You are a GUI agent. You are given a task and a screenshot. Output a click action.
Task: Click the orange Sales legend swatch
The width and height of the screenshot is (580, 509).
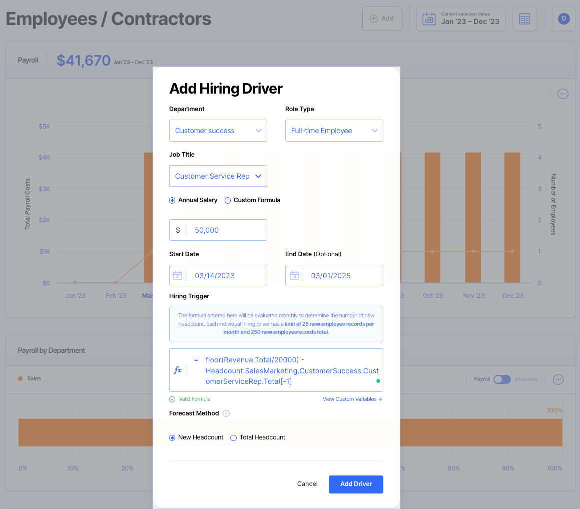(20, 379)
